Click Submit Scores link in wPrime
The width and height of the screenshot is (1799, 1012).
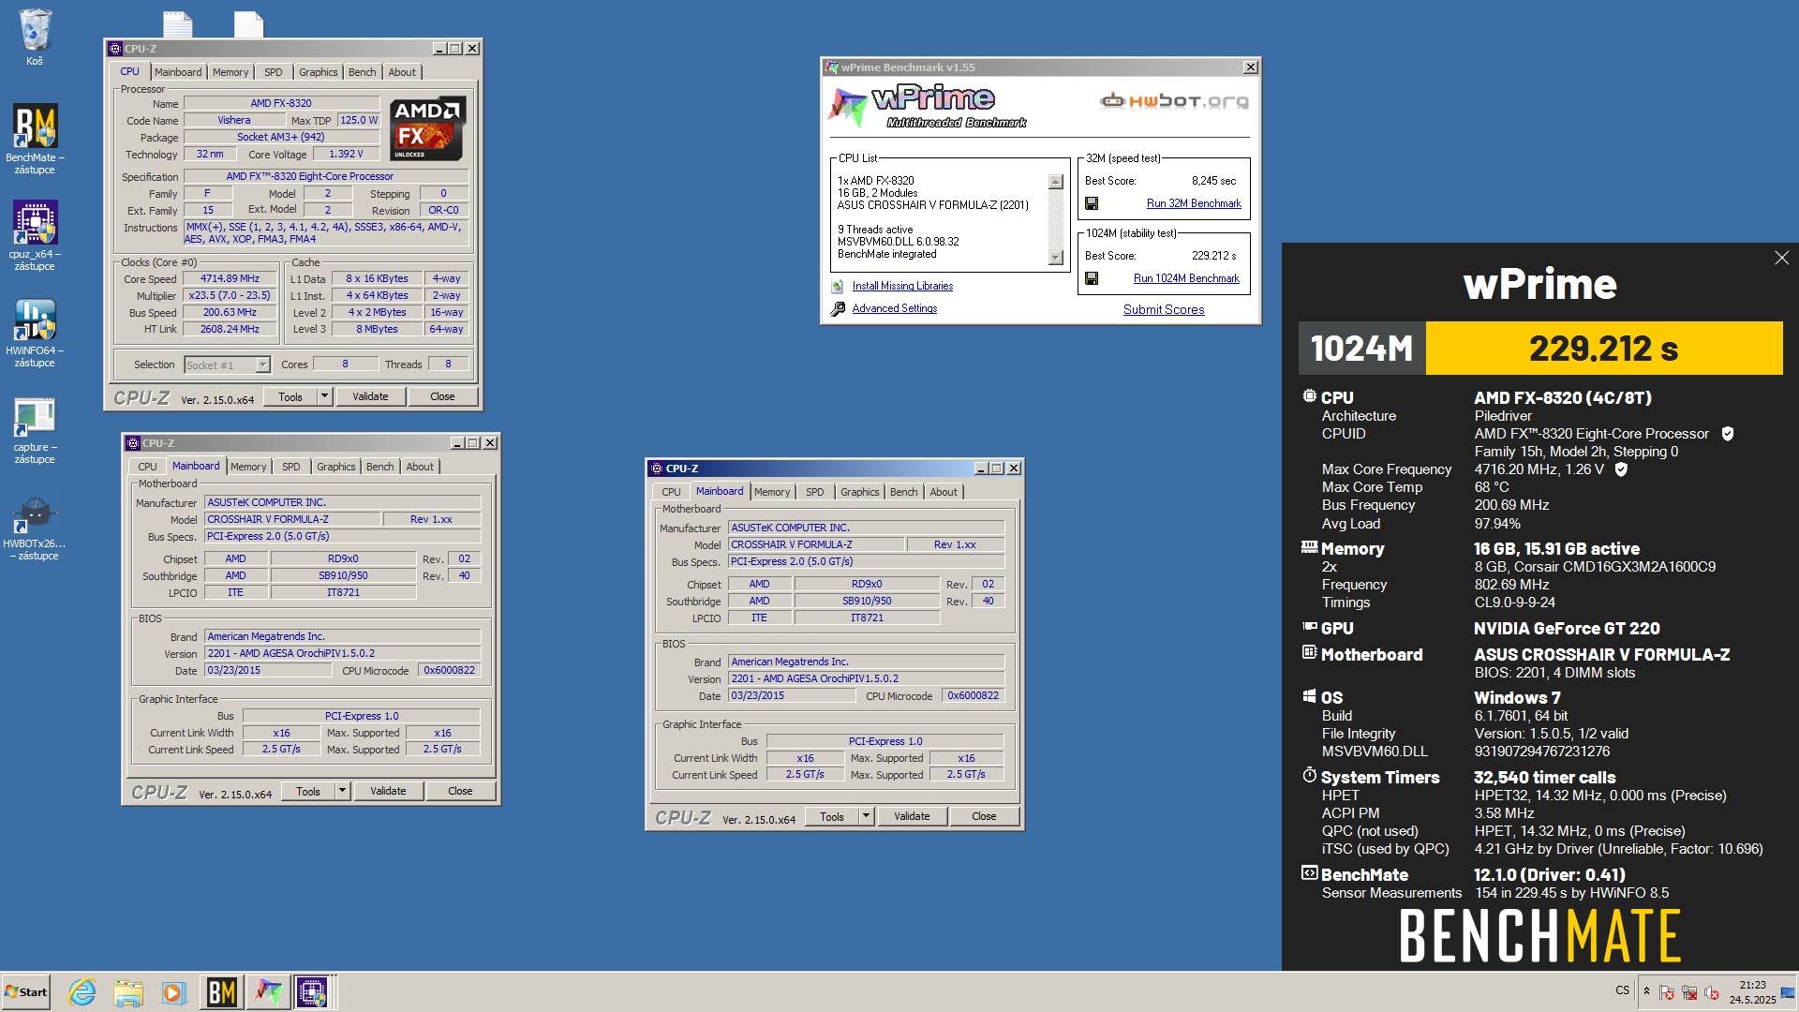pyautogui.click(x=1164, y=310)
